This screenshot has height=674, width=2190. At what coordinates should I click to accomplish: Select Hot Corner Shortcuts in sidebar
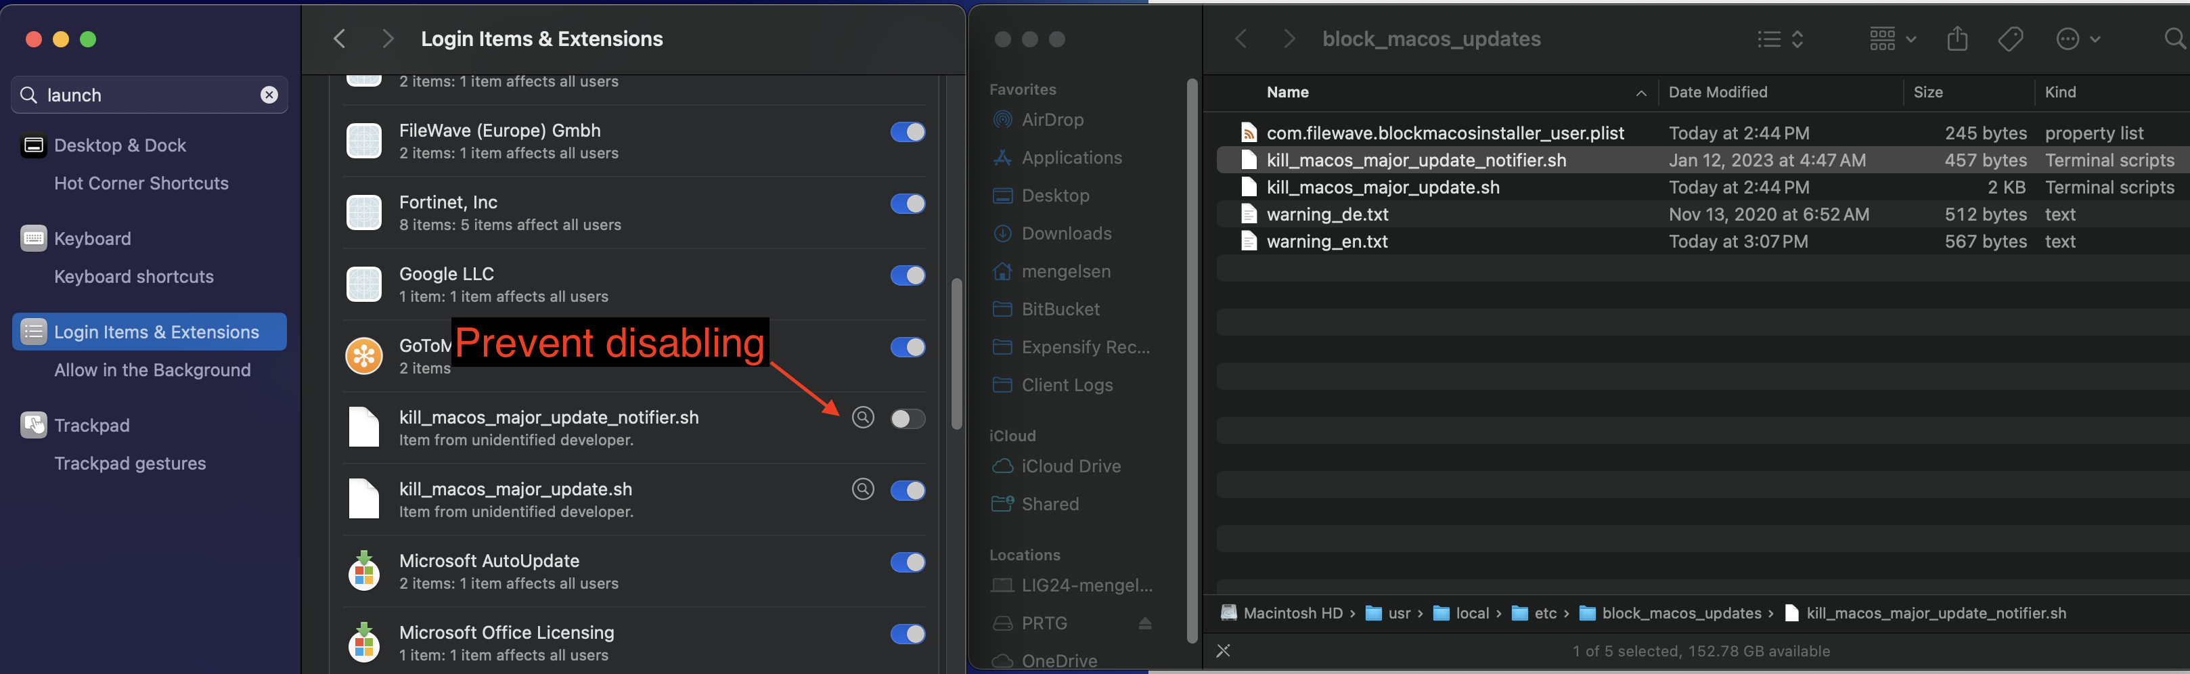click(141, 183)
